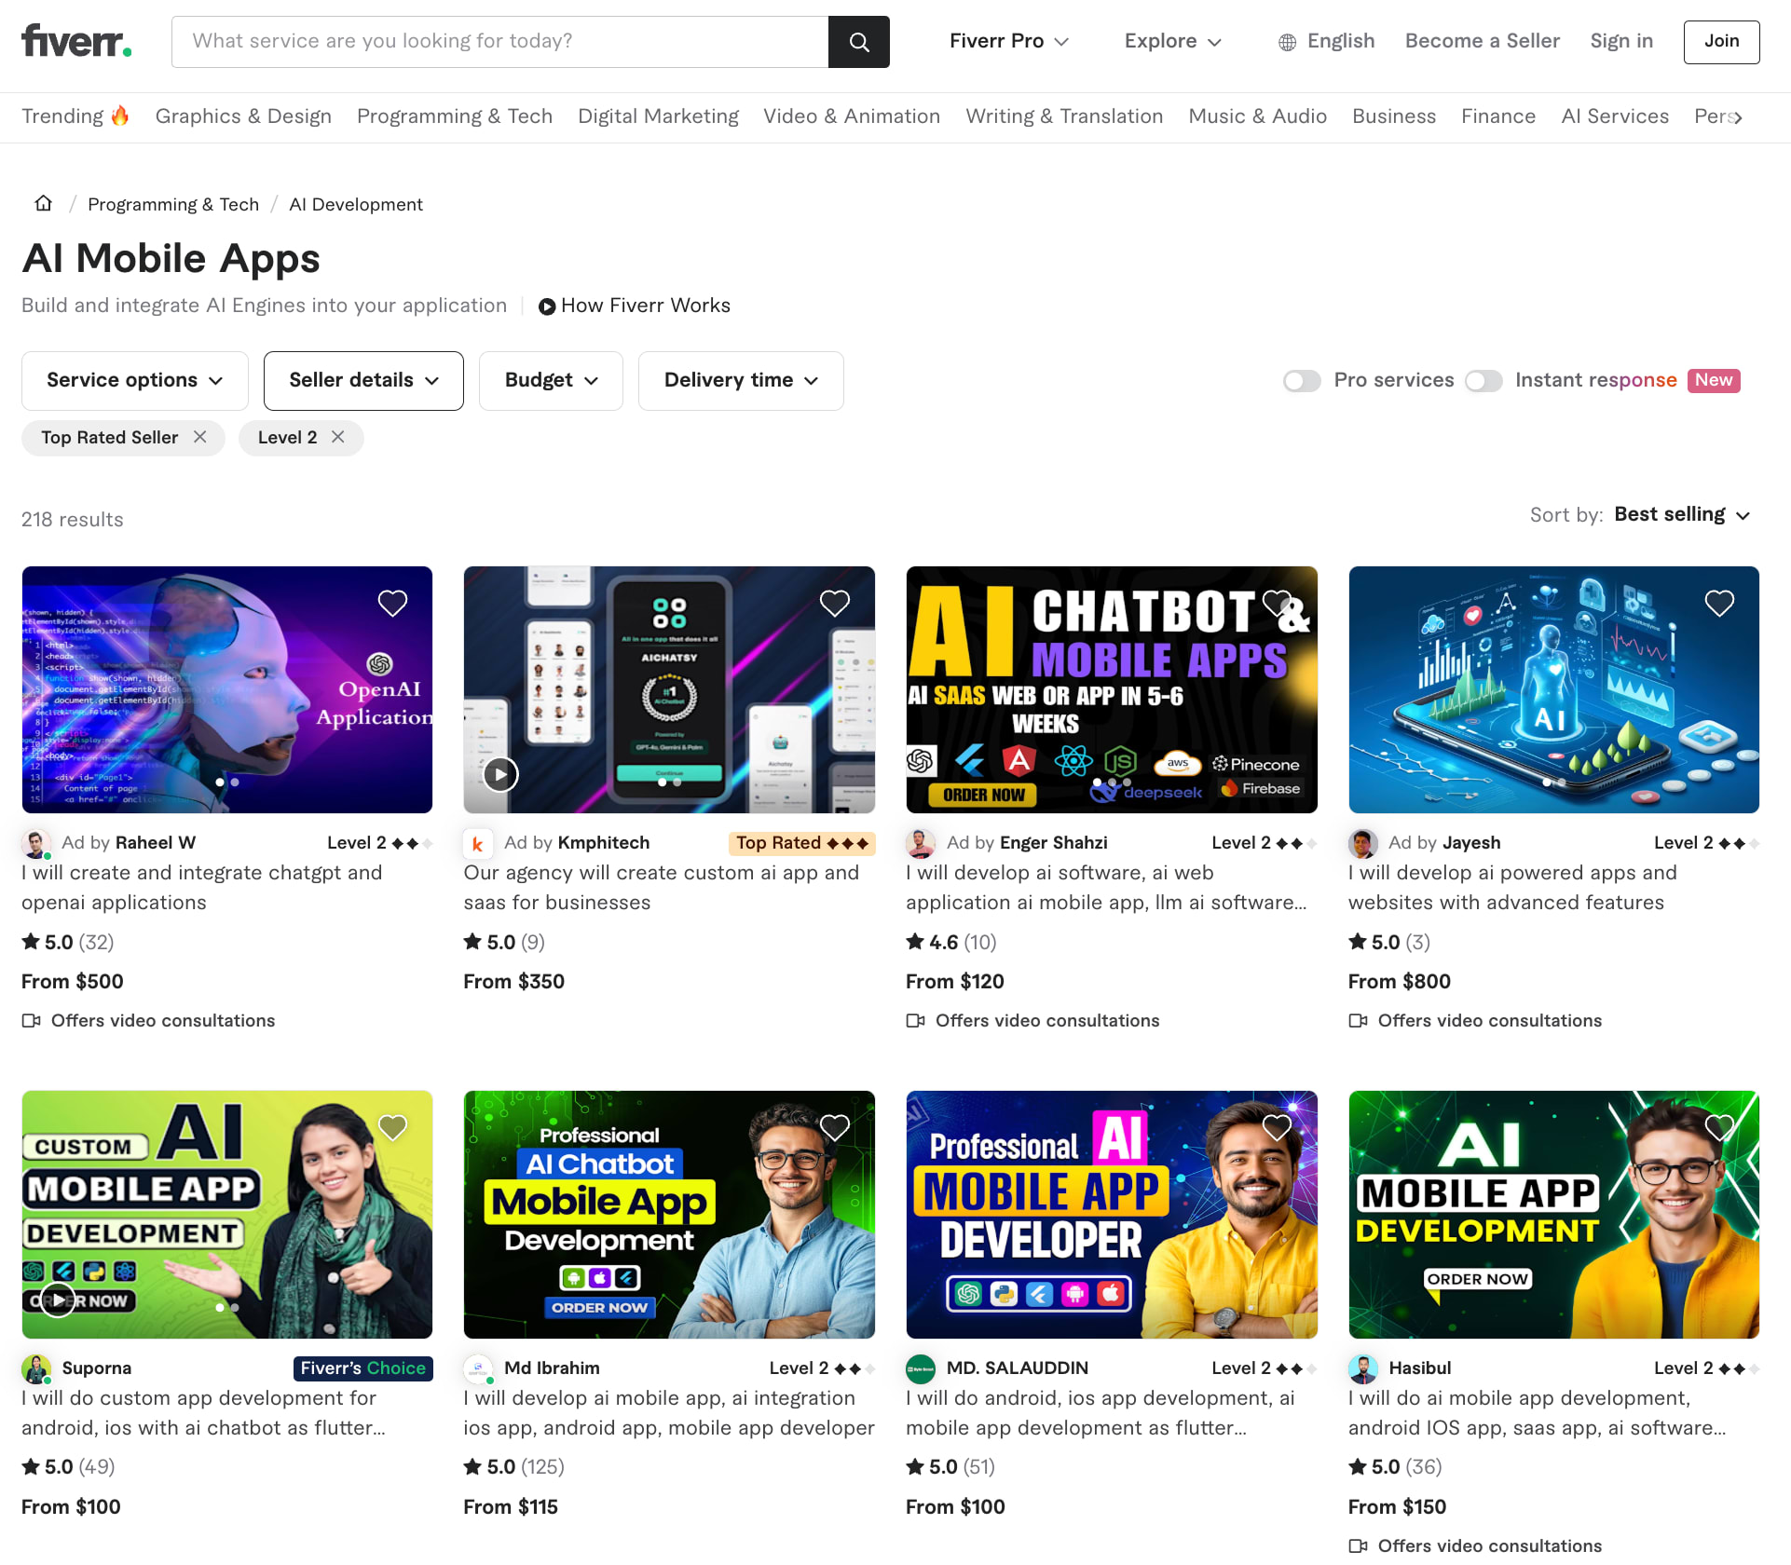Expand the Delivery time filter

pos(741,381)
